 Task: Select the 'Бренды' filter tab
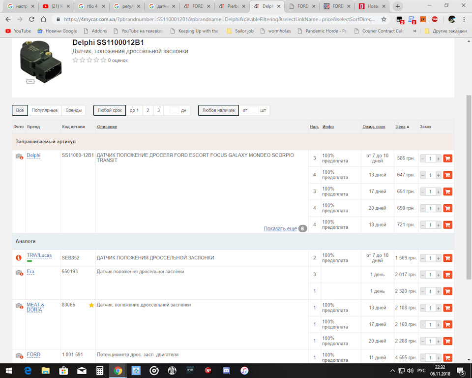pyautogui.click(x=73, y=110)
